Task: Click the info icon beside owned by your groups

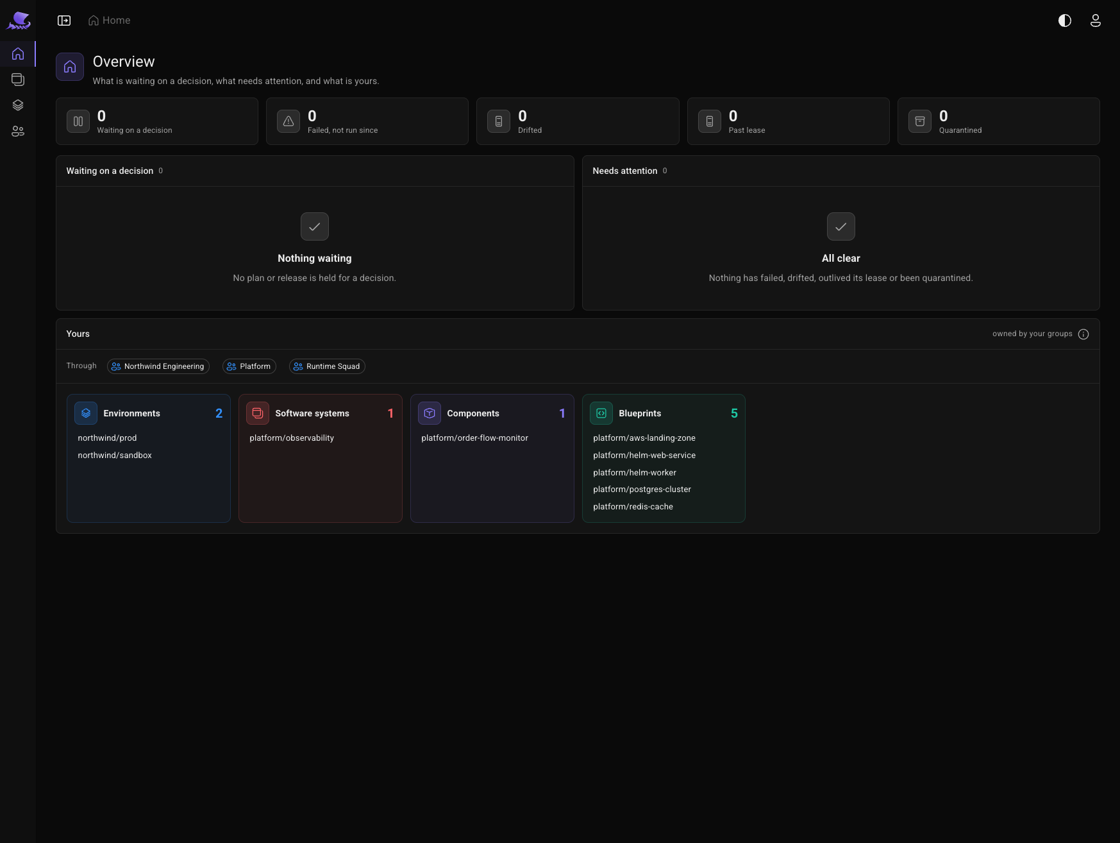Action: [1083, 334]
